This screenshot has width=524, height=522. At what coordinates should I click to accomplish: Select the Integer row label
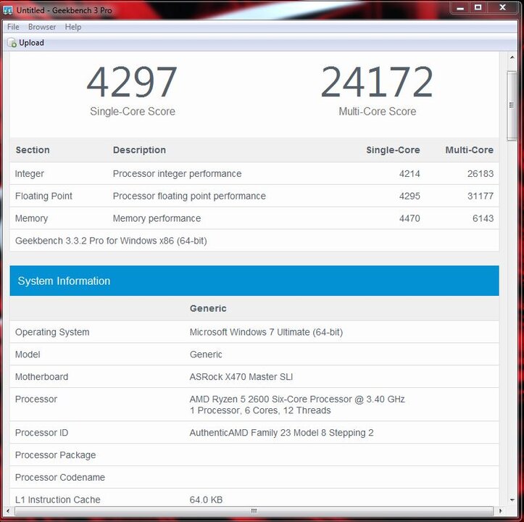[x=30, y=174]
